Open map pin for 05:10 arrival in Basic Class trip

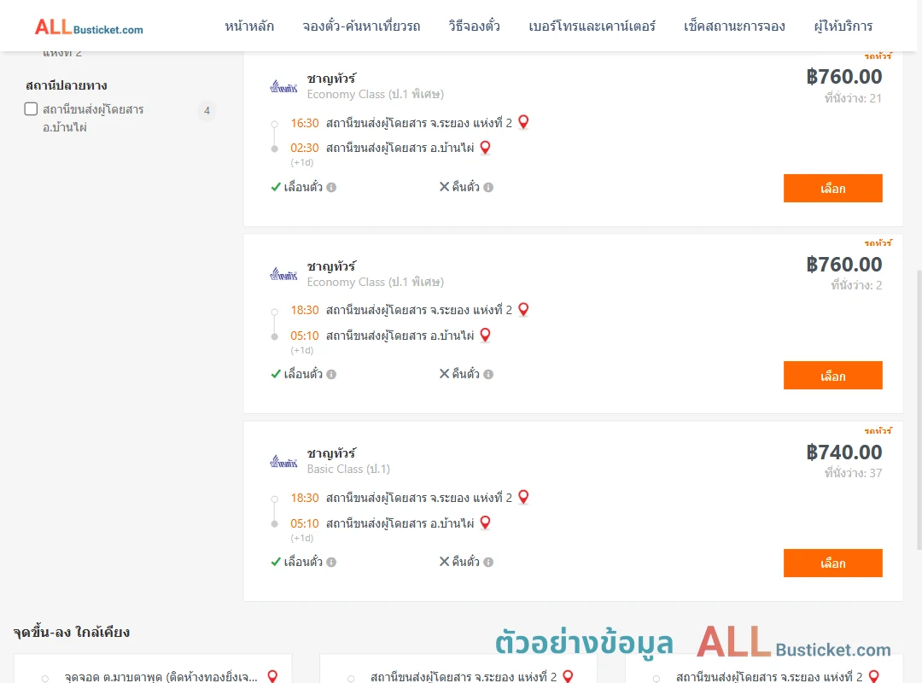pos(485,522)
